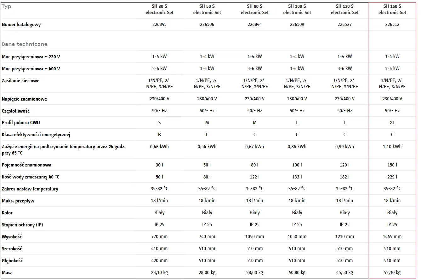421x280 pixels.
Task: Click the energy class B value
Action: [159, 135]
